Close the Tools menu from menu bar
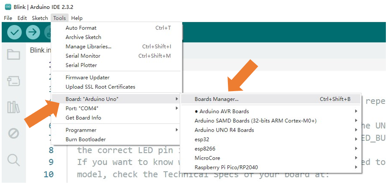388x184 pixels. click(59, 18)
